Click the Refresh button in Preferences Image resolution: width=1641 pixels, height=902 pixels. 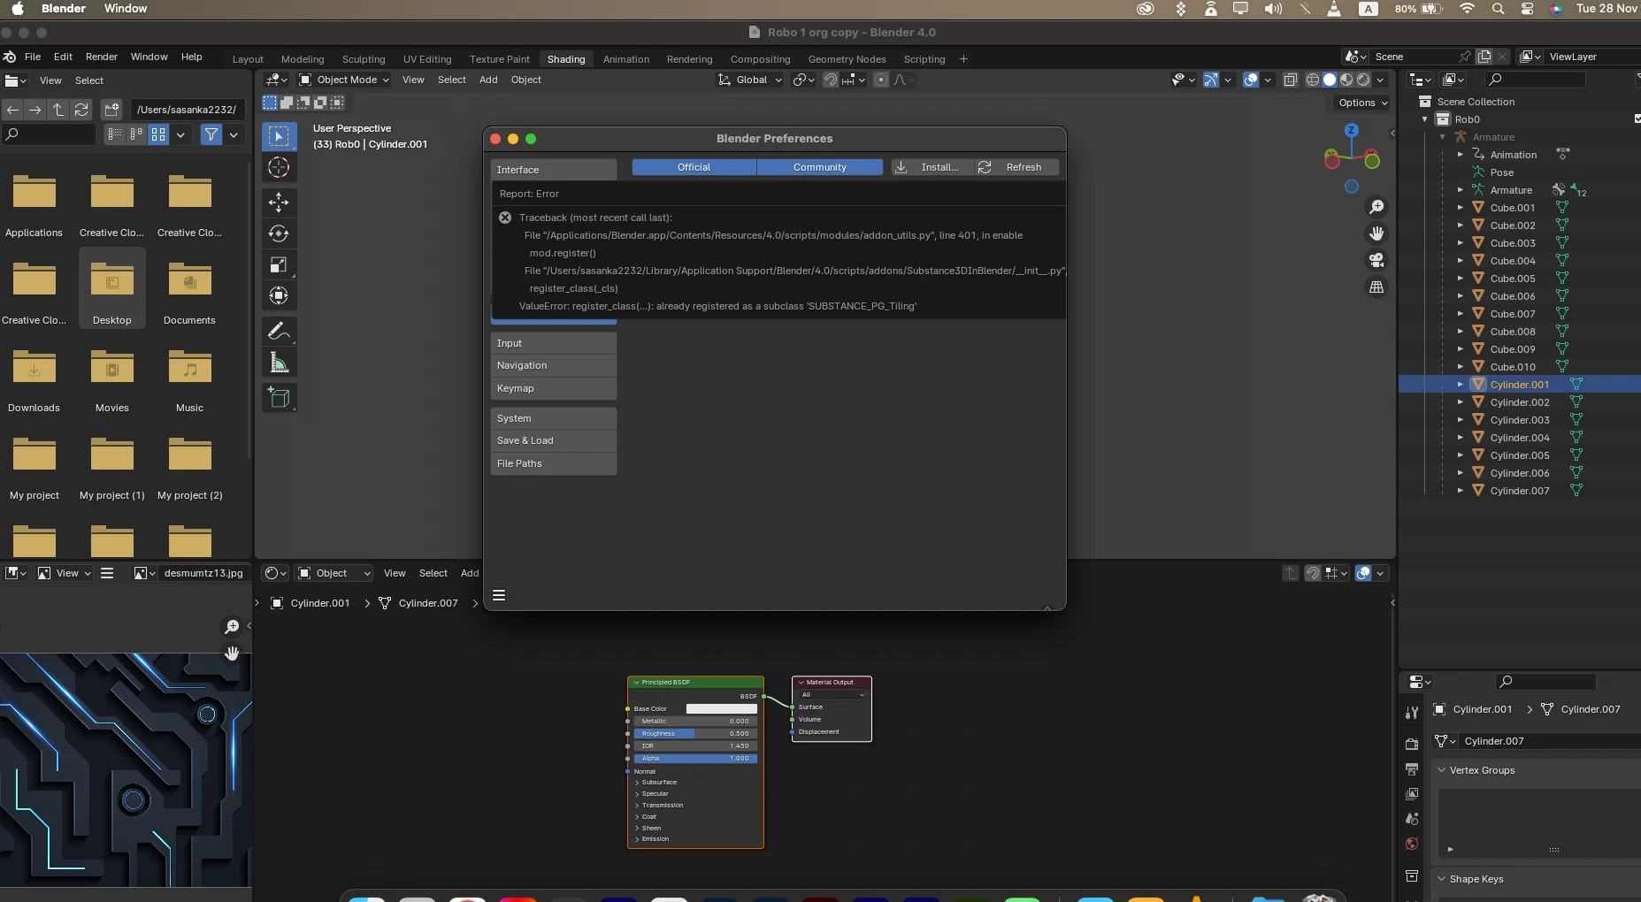point(1016,167)
